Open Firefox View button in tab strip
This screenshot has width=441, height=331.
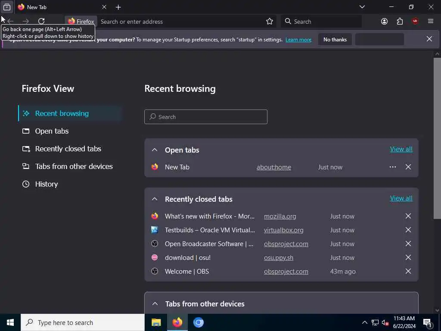tap(7, 7)
